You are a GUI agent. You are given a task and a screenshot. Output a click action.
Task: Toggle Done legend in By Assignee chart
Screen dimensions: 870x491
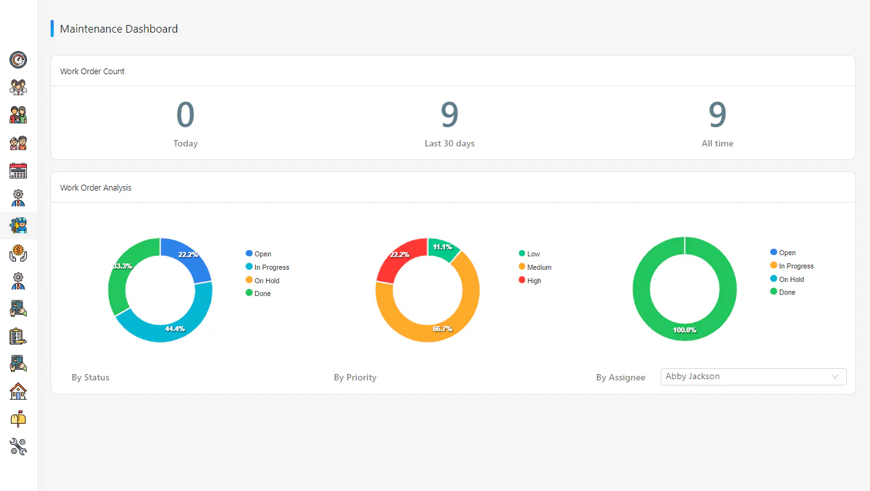click(783, 292)
